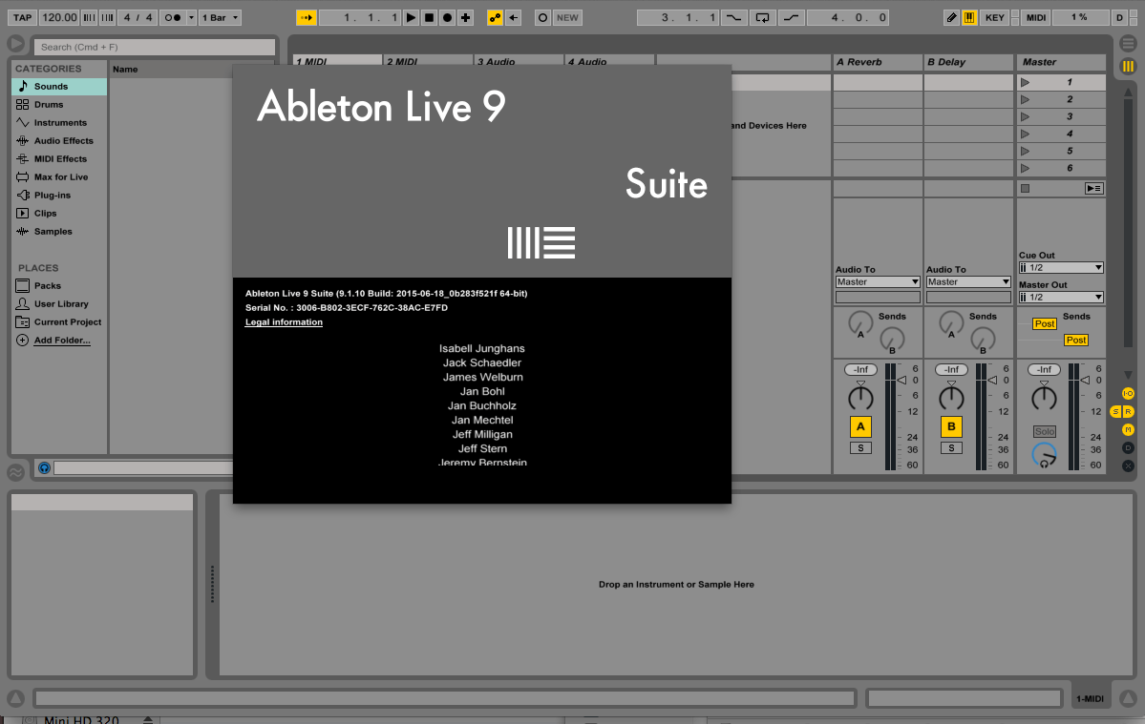Select the Master track header
Viewport: 1145px width, 724px height.
coord(1061,62)
